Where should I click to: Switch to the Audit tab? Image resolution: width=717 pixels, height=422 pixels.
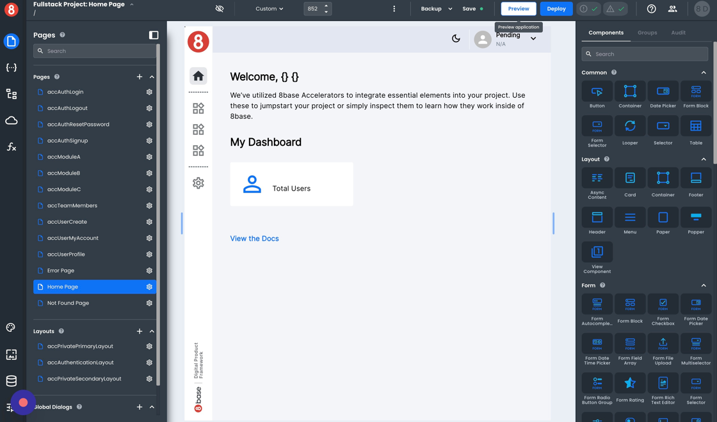[x=678, y=33]
